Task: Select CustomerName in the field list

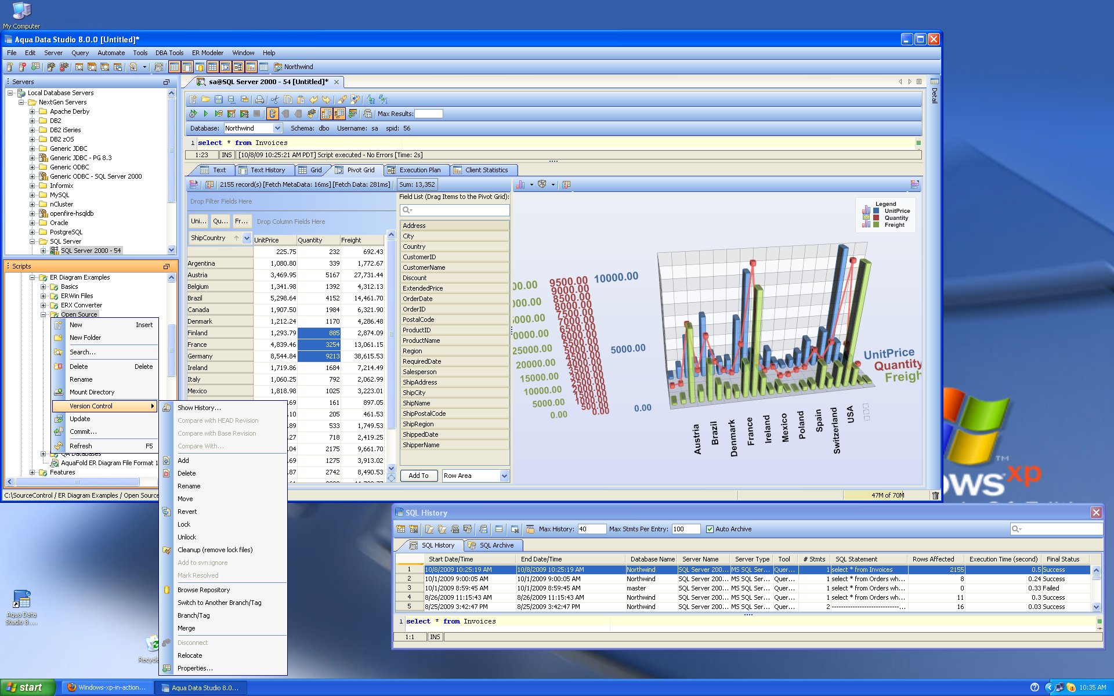Action: point(455,267)
